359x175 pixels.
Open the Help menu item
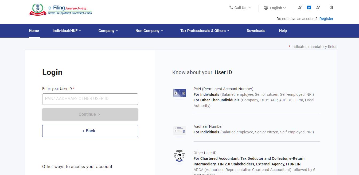(x=283, y=31)
